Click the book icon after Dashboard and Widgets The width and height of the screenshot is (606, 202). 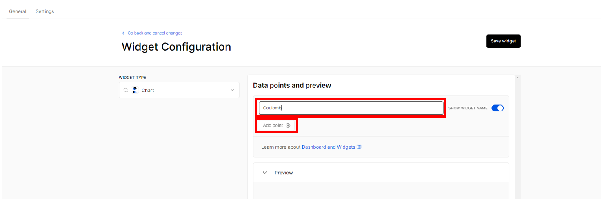pos(359,147)
